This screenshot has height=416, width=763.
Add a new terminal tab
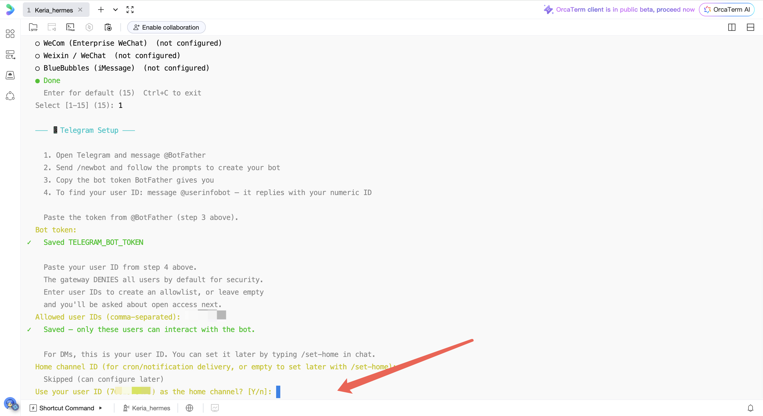(x=101, y=10)
